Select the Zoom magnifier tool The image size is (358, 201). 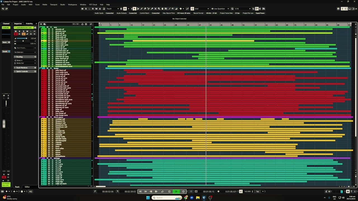click(x=159, y=9)
